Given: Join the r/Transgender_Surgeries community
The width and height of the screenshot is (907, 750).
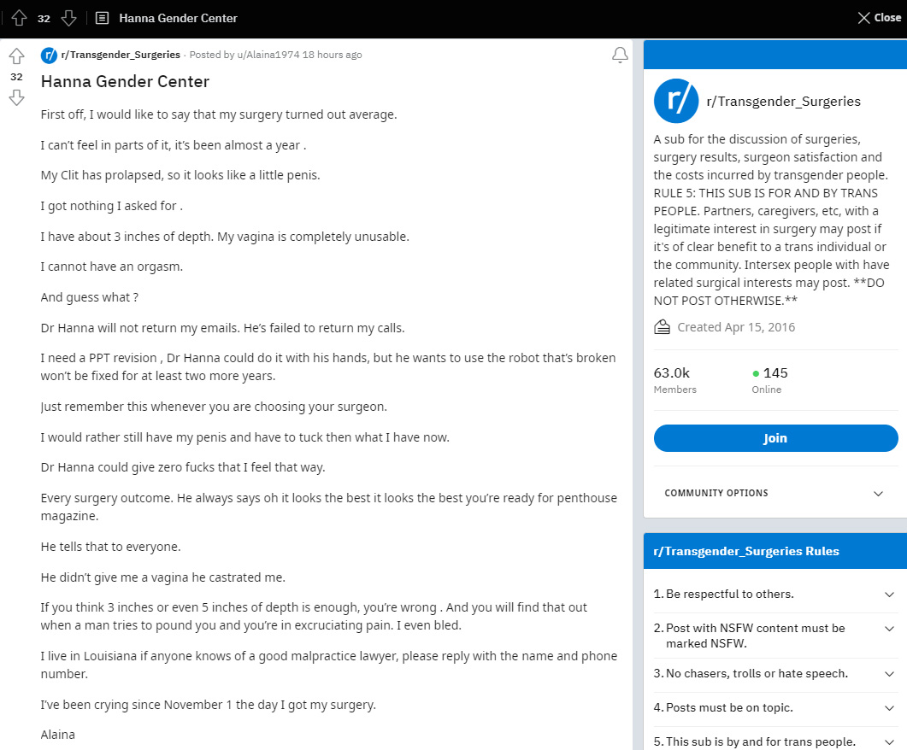Looking at the screenshot, I should 775,438.
